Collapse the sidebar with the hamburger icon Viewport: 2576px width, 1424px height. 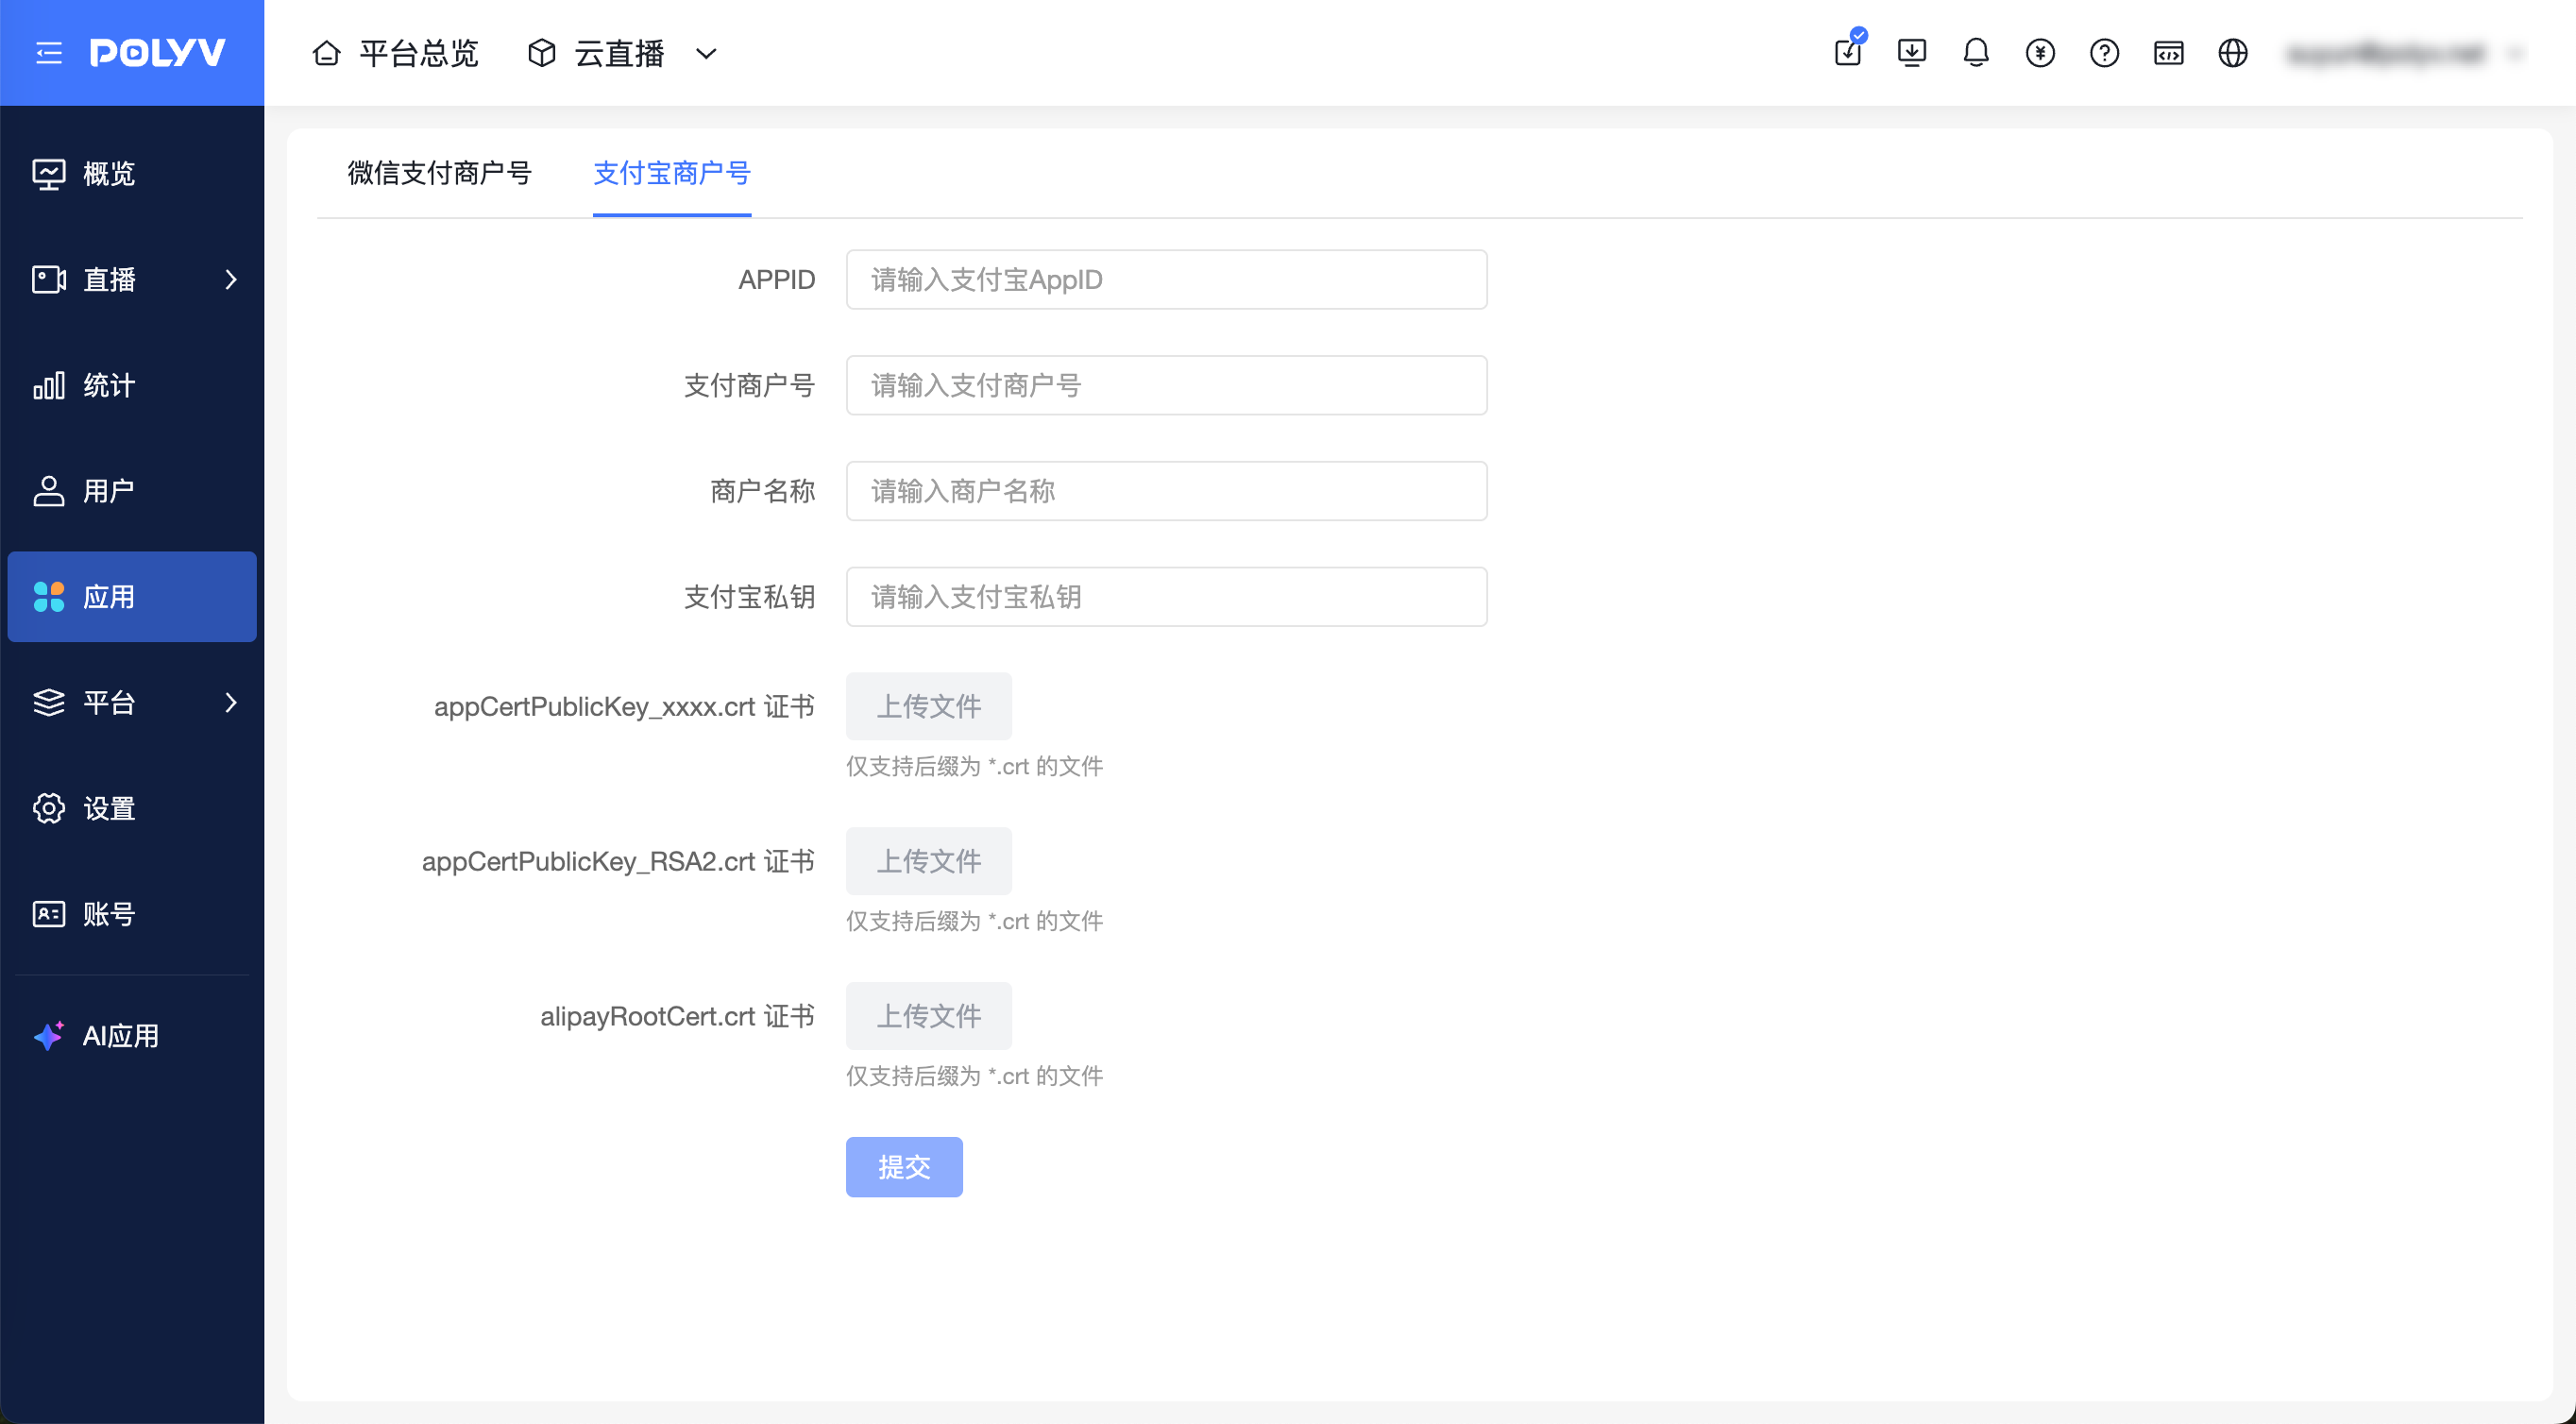pyautogui.click(x=48, y=53)
